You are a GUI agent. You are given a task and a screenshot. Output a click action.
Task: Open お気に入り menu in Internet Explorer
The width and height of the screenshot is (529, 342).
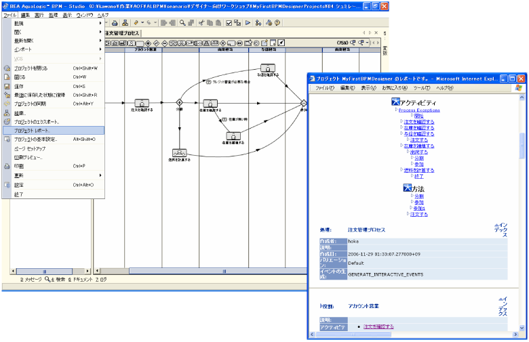[x=395, y=88]
